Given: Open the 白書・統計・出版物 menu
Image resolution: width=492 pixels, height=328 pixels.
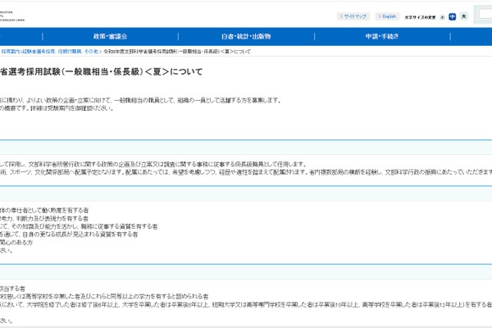Looking at the screenshot, I should pos(246,36).
